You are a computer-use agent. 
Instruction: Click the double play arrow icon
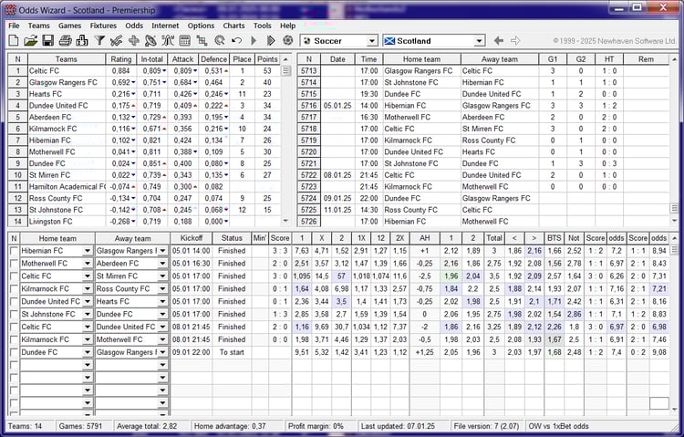pos(271,41)
